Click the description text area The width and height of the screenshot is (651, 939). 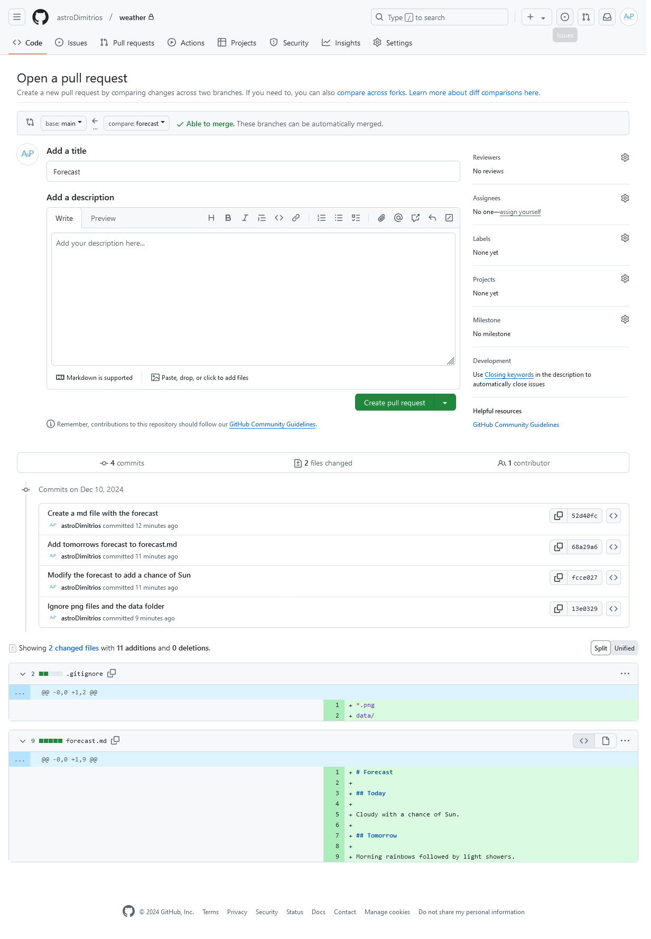253,299
